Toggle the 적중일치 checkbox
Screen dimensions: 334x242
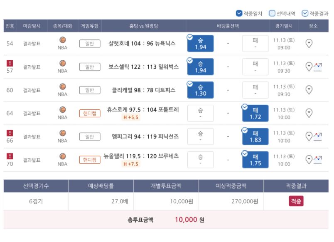tap(239, 13)
